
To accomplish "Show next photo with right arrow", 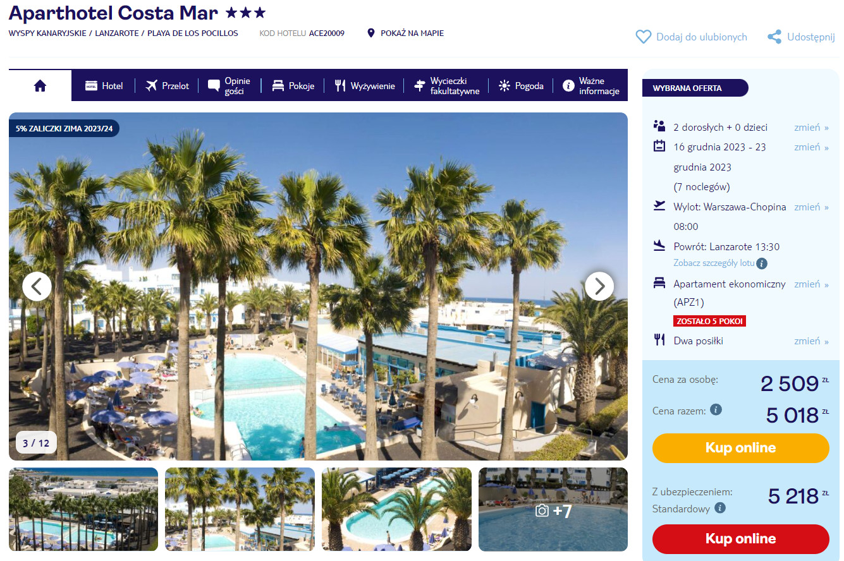I will 599,286.
